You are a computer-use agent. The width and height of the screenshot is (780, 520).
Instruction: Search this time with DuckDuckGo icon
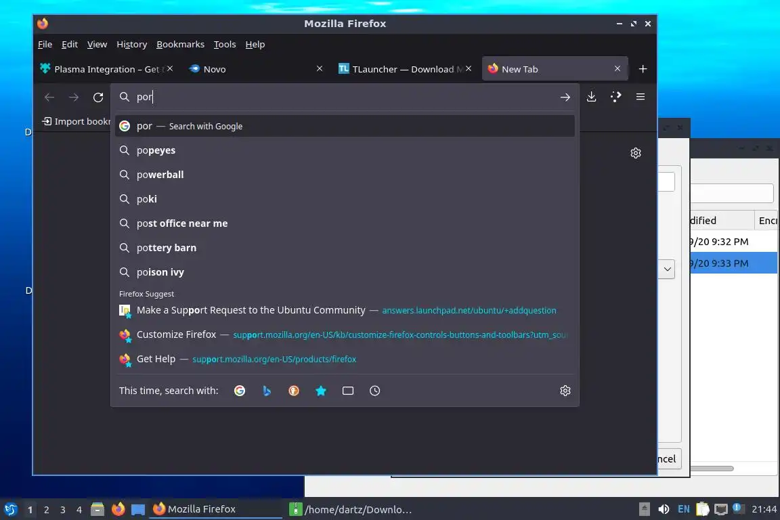point(294,391)
